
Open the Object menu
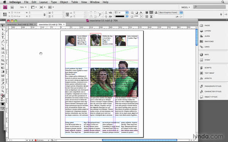[64, 2]
